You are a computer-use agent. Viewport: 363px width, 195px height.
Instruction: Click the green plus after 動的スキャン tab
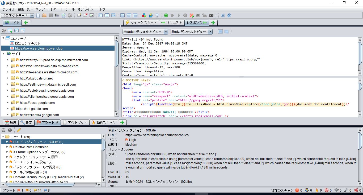point(122,122)
